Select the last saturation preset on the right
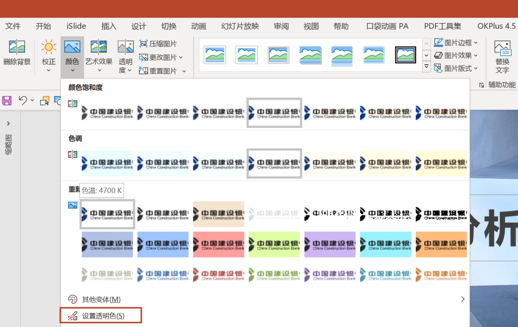Viewport: 518px width, 327px height. click(441, 113)
